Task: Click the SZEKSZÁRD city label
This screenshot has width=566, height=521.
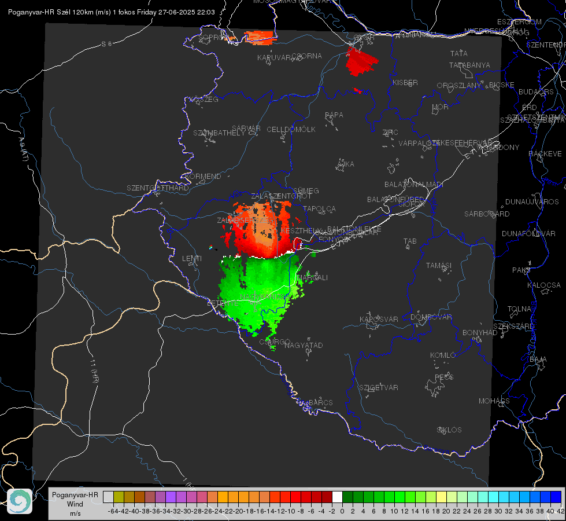Action: tap(514, 326)
